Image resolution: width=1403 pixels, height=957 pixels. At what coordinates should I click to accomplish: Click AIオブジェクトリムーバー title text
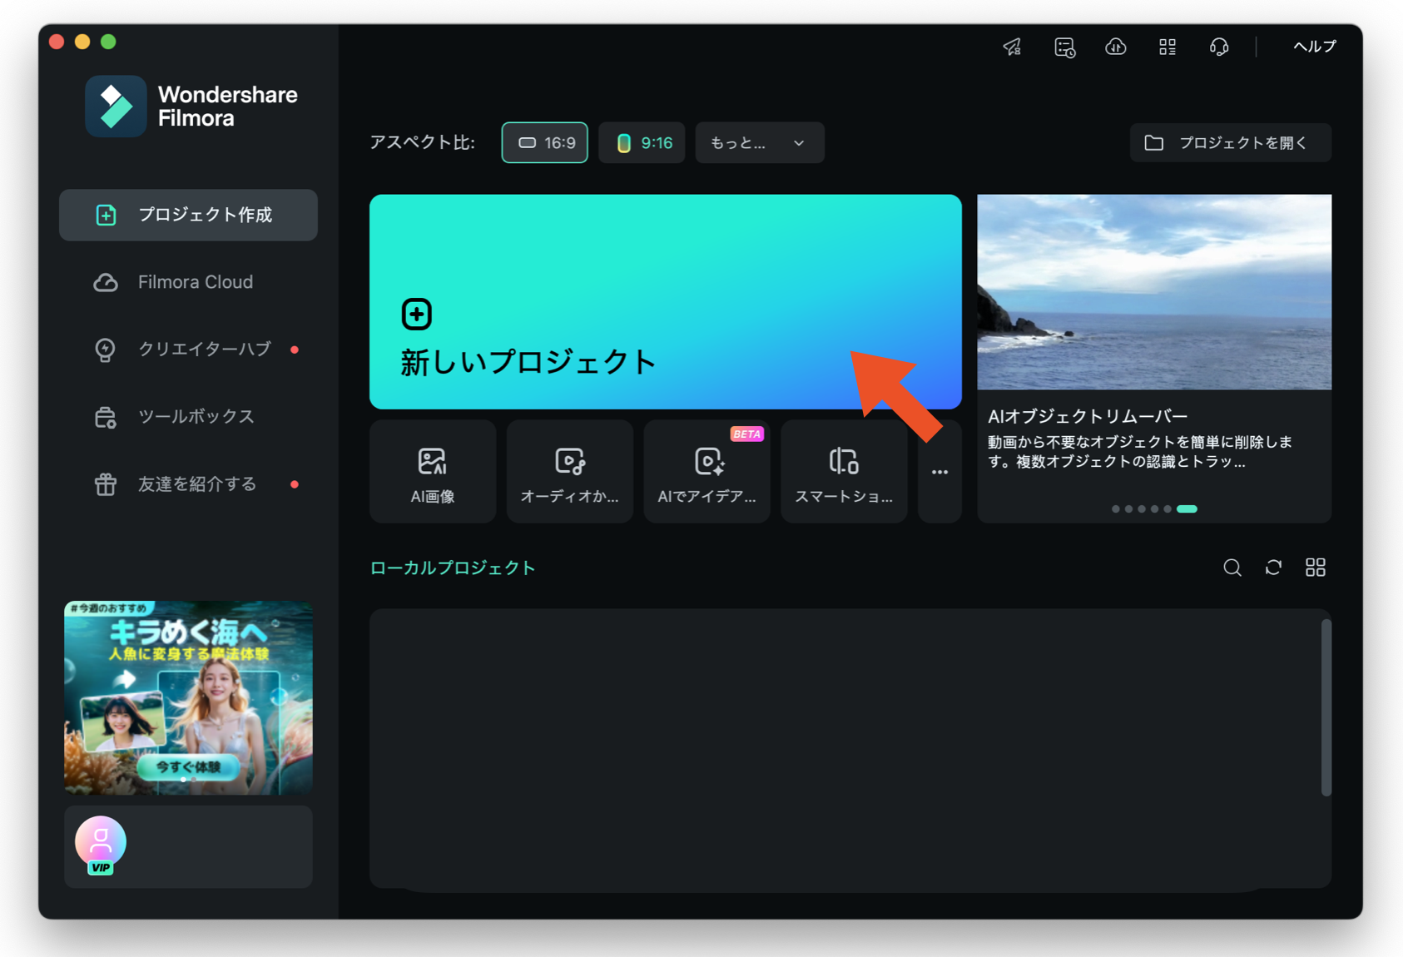(1088, 416)
